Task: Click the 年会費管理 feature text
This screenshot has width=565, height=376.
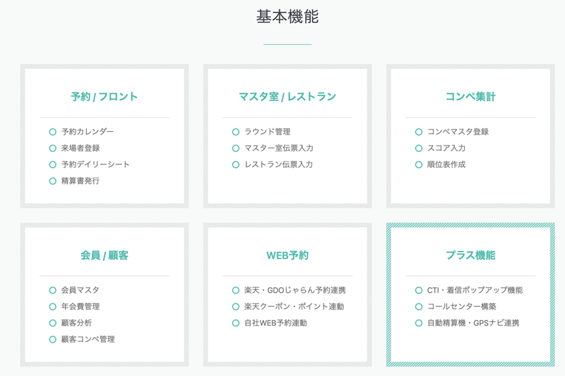Action: point(80,307)
